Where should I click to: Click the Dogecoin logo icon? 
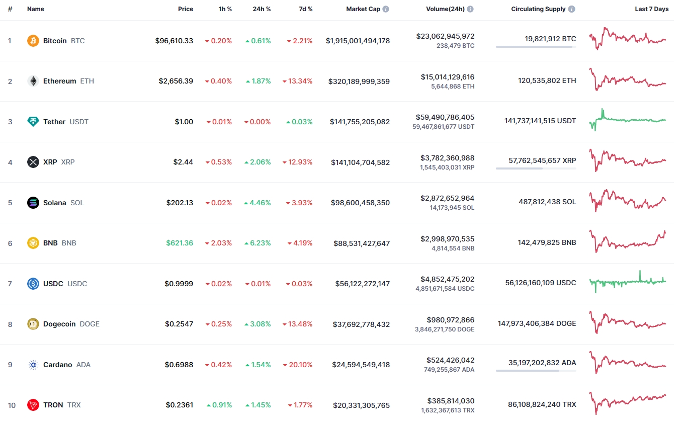[x=33, y=324]
